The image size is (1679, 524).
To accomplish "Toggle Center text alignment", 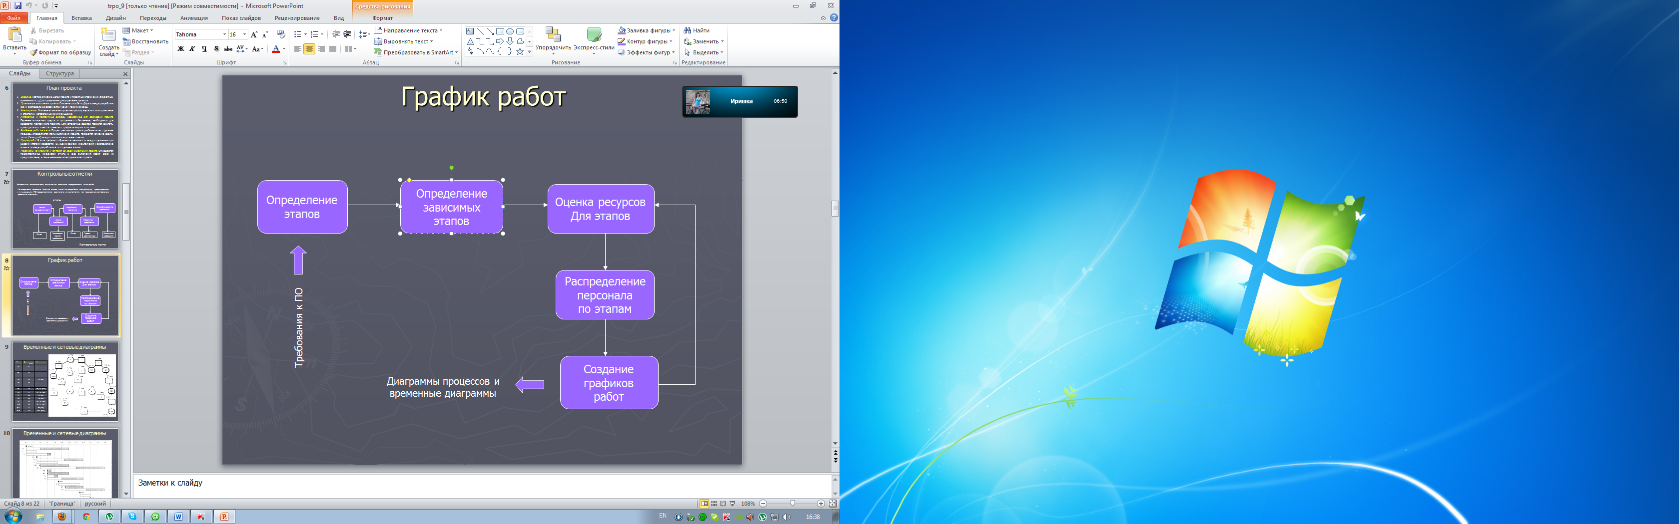I will coord(309,49).
